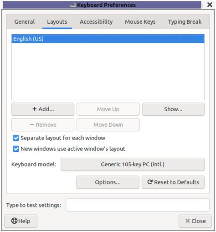Show the selected layout preview
This screenshot has height=232, width=216.
[173, 109]
